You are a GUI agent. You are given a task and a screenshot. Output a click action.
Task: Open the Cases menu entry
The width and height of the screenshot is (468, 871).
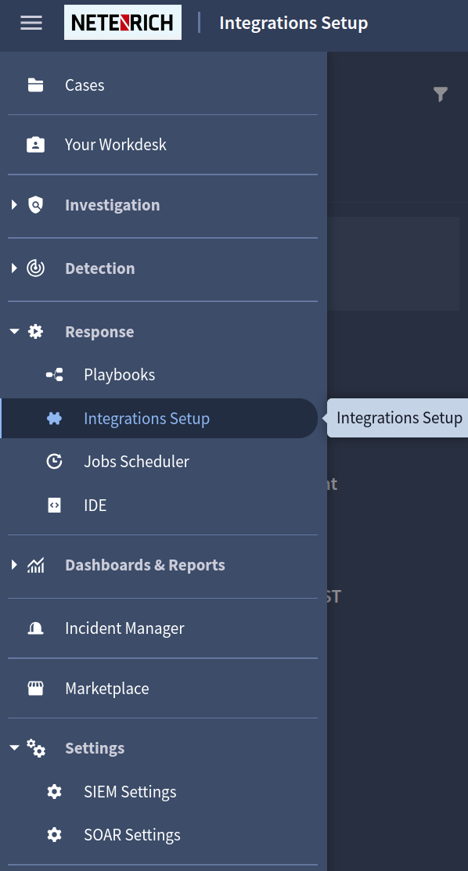[x=84, y=85]
